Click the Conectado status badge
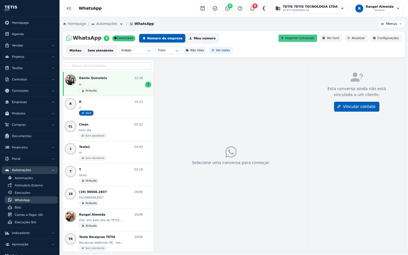This screenshot has width=408, height=255. click(x=124, y=38)
